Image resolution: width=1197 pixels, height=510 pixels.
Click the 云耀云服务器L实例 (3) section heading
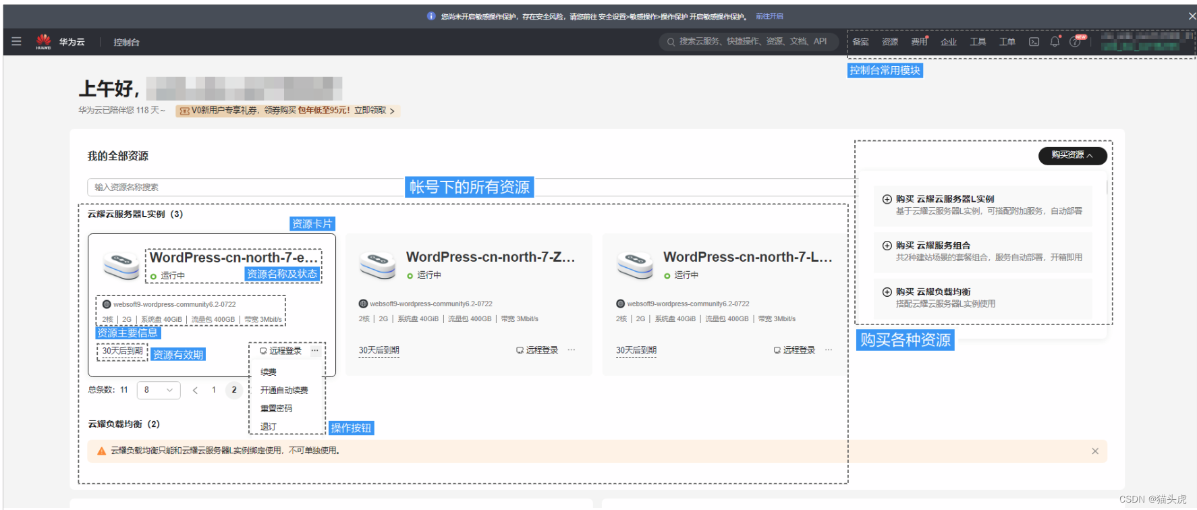135,215
